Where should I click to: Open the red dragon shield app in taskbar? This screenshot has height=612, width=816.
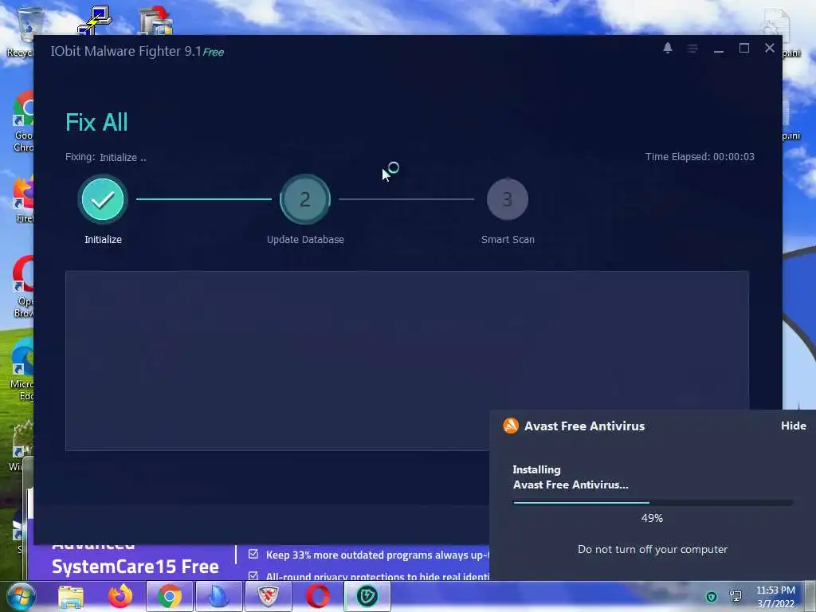[x=268, y=596]
